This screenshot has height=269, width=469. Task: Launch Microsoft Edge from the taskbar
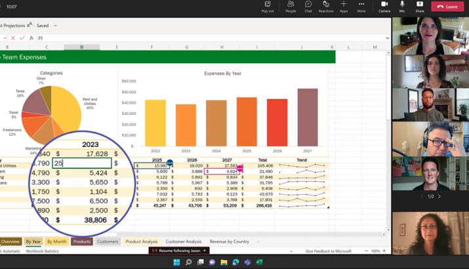point(235,262)
